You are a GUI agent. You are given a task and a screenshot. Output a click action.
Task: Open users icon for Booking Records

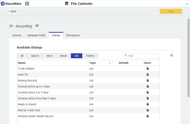[x=148, y=81]
